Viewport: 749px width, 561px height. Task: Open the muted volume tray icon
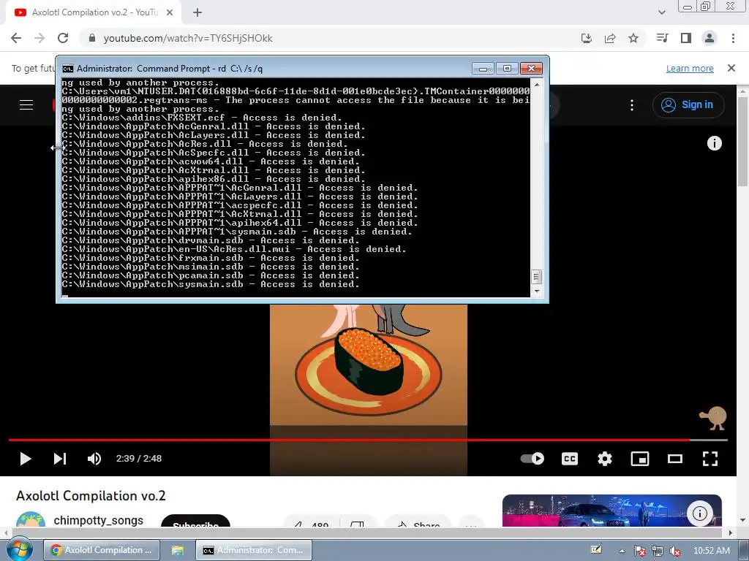point(675,551)
